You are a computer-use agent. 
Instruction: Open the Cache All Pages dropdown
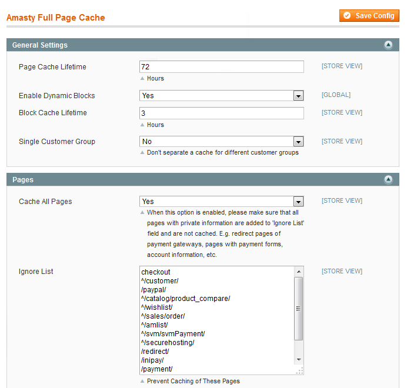coord(221,202)
